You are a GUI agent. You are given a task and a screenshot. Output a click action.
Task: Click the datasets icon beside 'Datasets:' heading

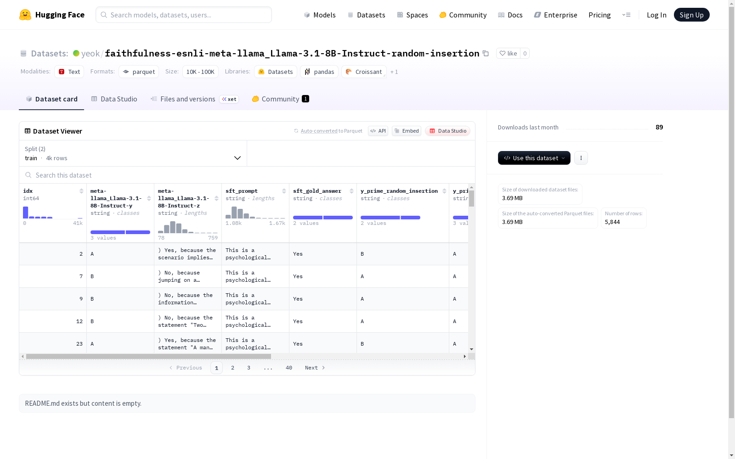click(23, 53)
